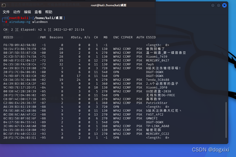The height and width of the screenshot is (157, 236).
Task: Close the terminal window with blue X
Action: tap(224, 6)
